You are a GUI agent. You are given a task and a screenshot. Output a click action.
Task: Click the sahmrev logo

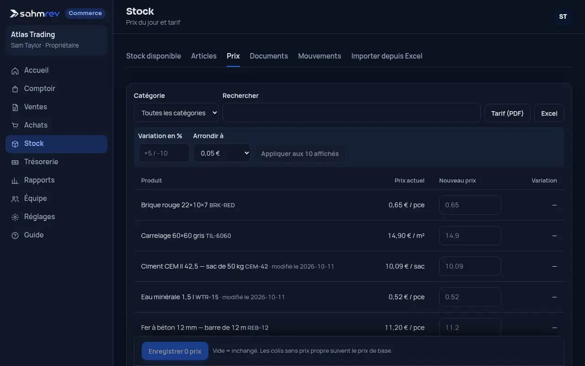click(35, 13)
